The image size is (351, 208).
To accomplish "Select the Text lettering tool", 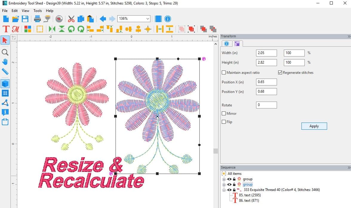I will tap(6, 29).
